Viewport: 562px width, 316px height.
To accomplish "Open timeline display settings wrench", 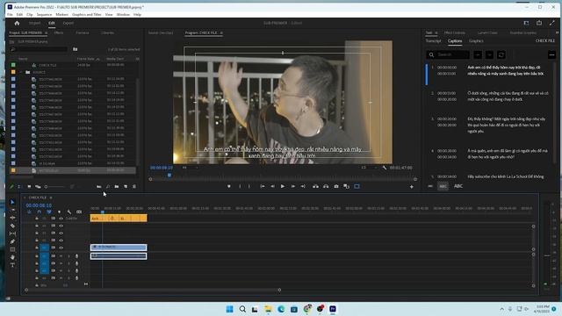I will click(69, 212).
